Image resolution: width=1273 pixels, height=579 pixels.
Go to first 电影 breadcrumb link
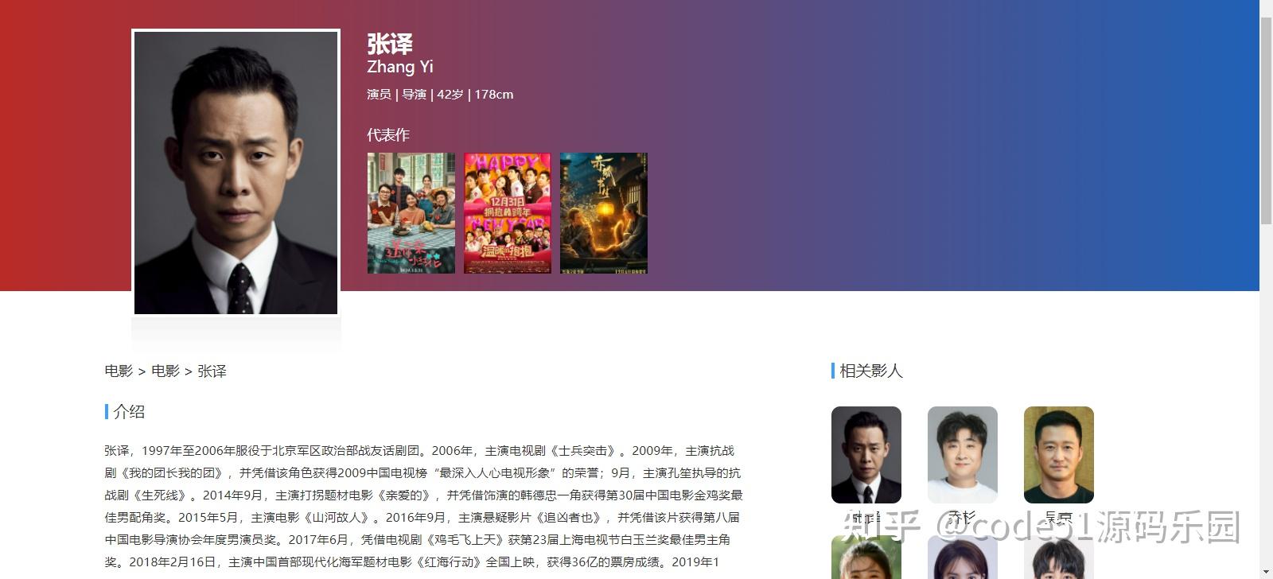click(119, 371)
